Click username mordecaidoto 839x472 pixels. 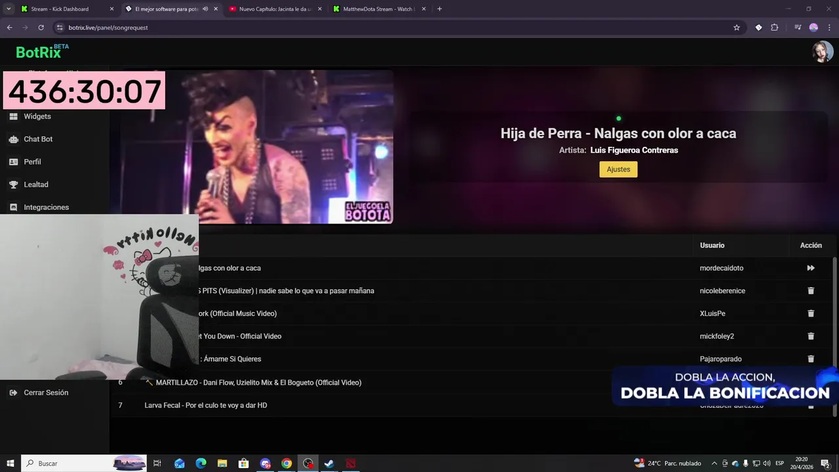point(722,268)
